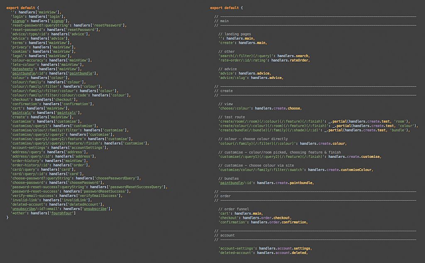Click 'export default {' in right pane
This screenshot has height=263, width=425.
227,8
